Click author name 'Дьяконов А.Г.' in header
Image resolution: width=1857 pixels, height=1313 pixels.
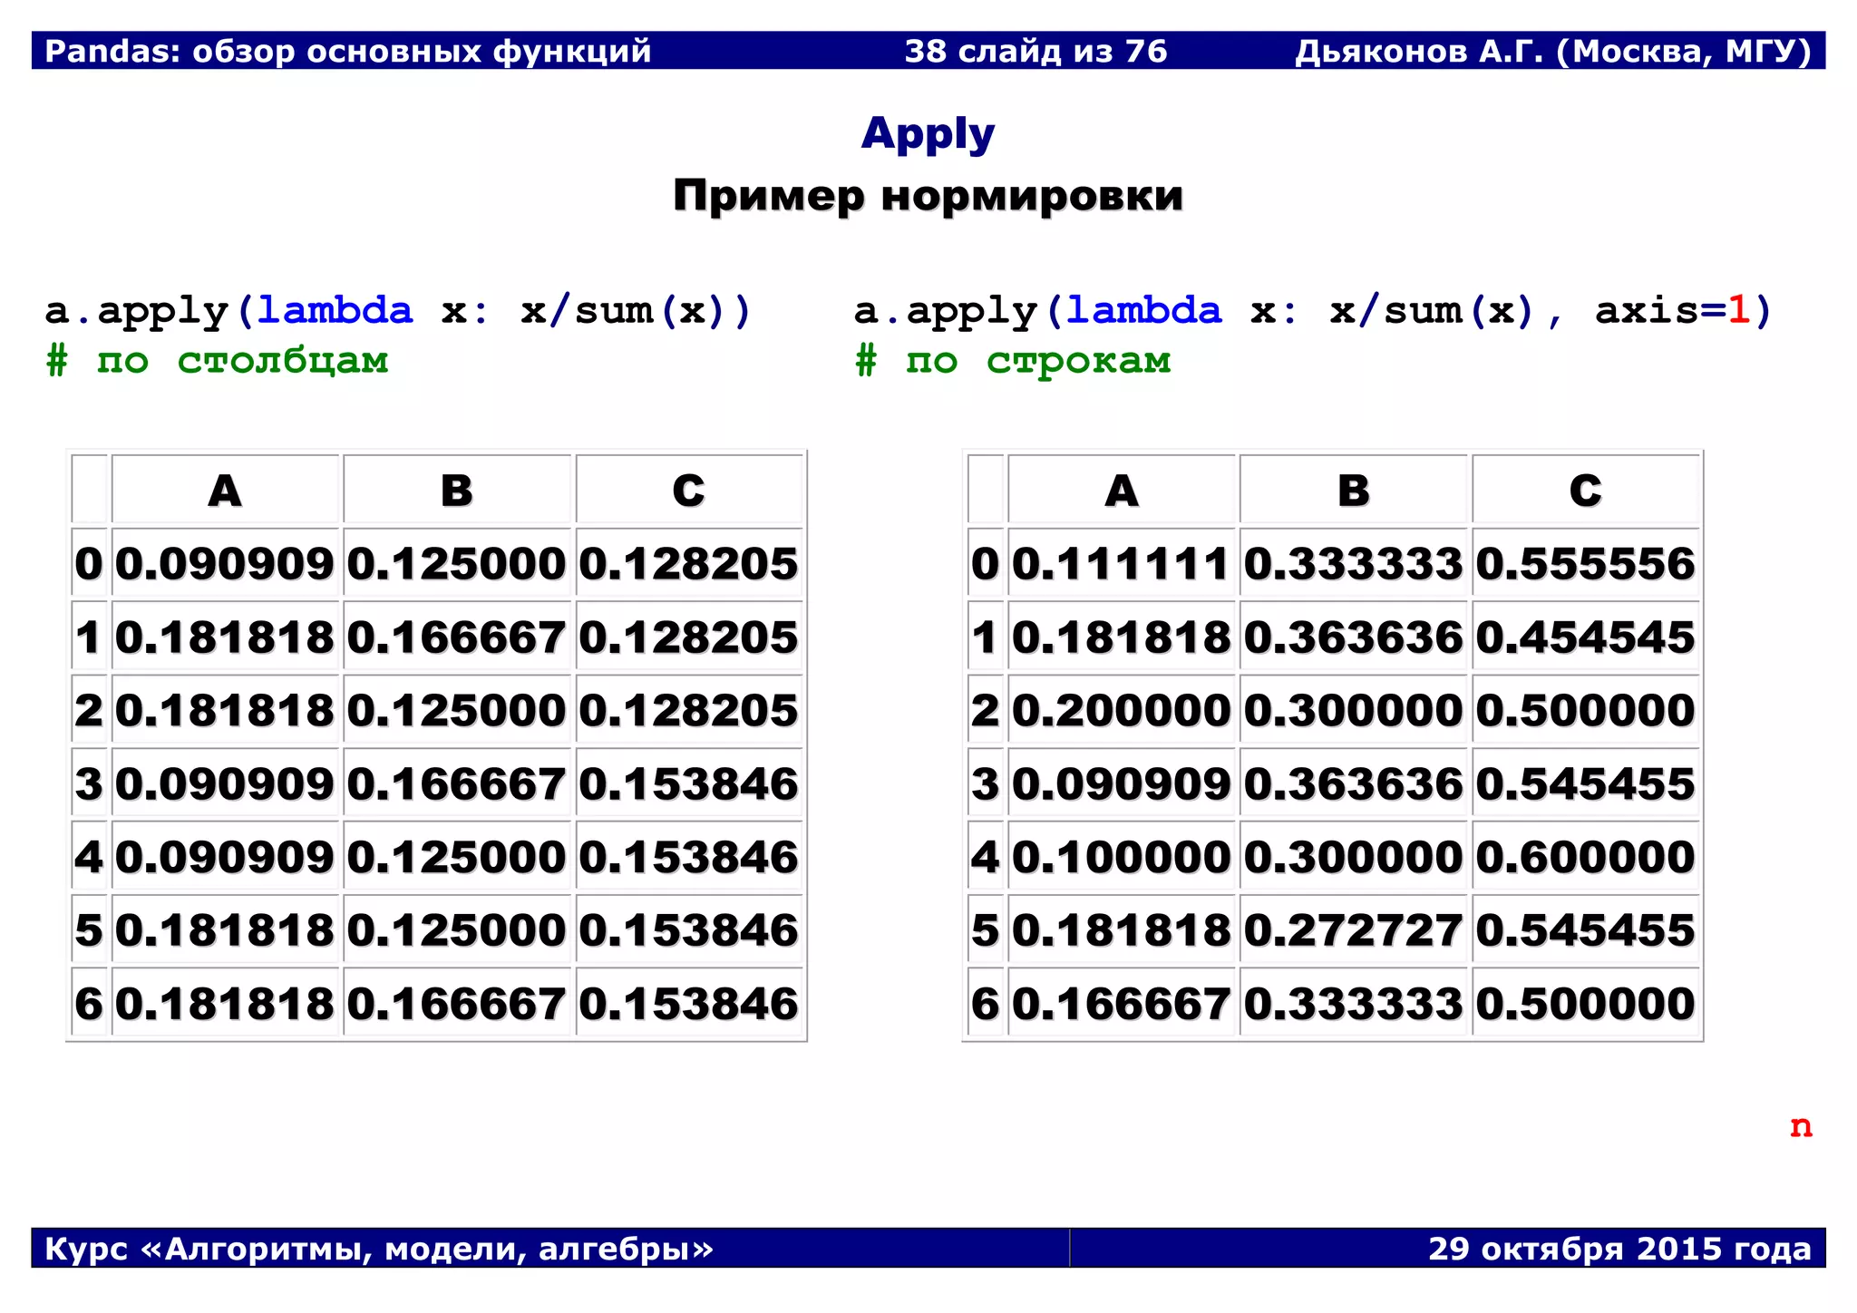tap(1418, 51)
